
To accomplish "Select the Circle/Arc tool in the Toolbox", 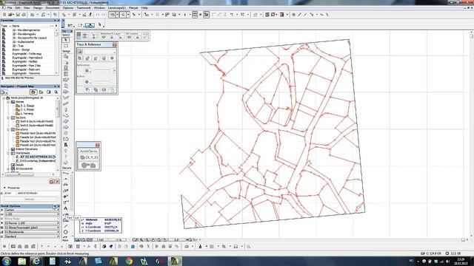I will [66, 232].
